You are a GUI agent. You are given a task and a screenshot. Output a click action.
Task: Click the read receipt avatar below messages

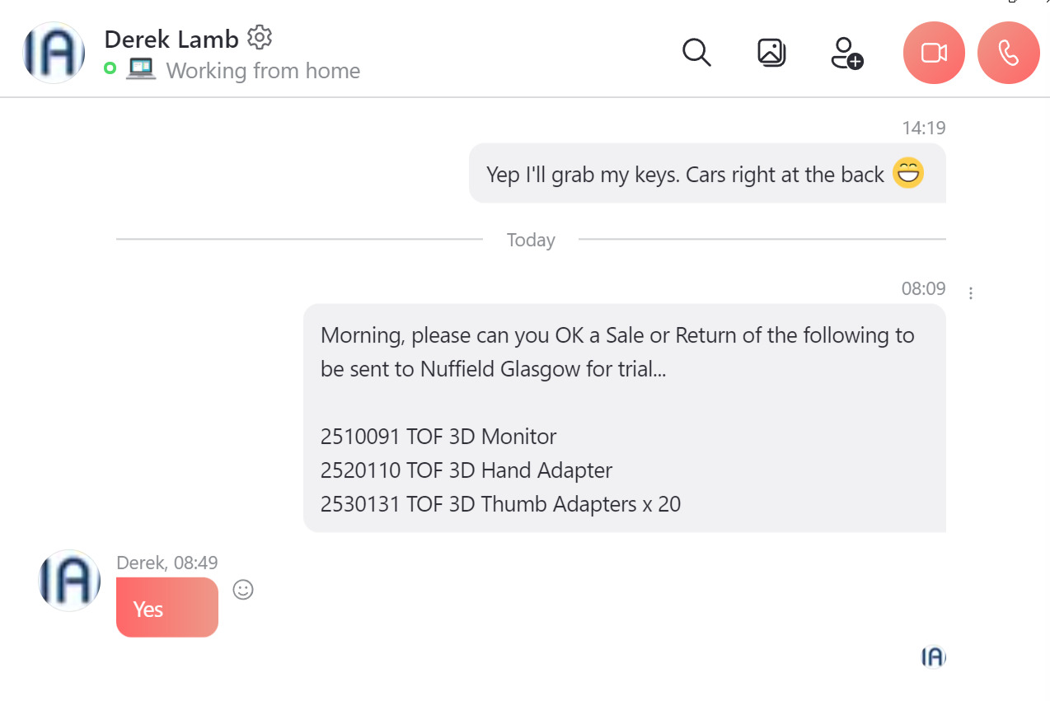(x=933, y=657)
